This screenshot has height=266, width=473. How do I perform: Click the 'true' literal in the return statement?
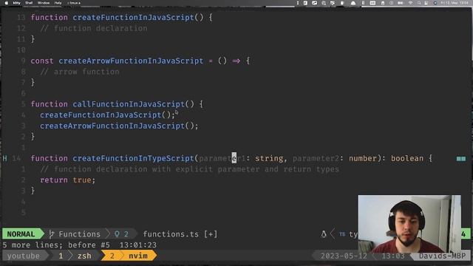click(82, 180)
